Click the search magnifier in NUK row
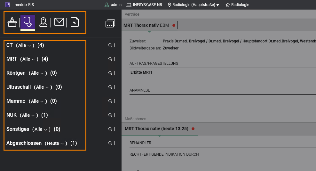316x171 pixels. 110,115
